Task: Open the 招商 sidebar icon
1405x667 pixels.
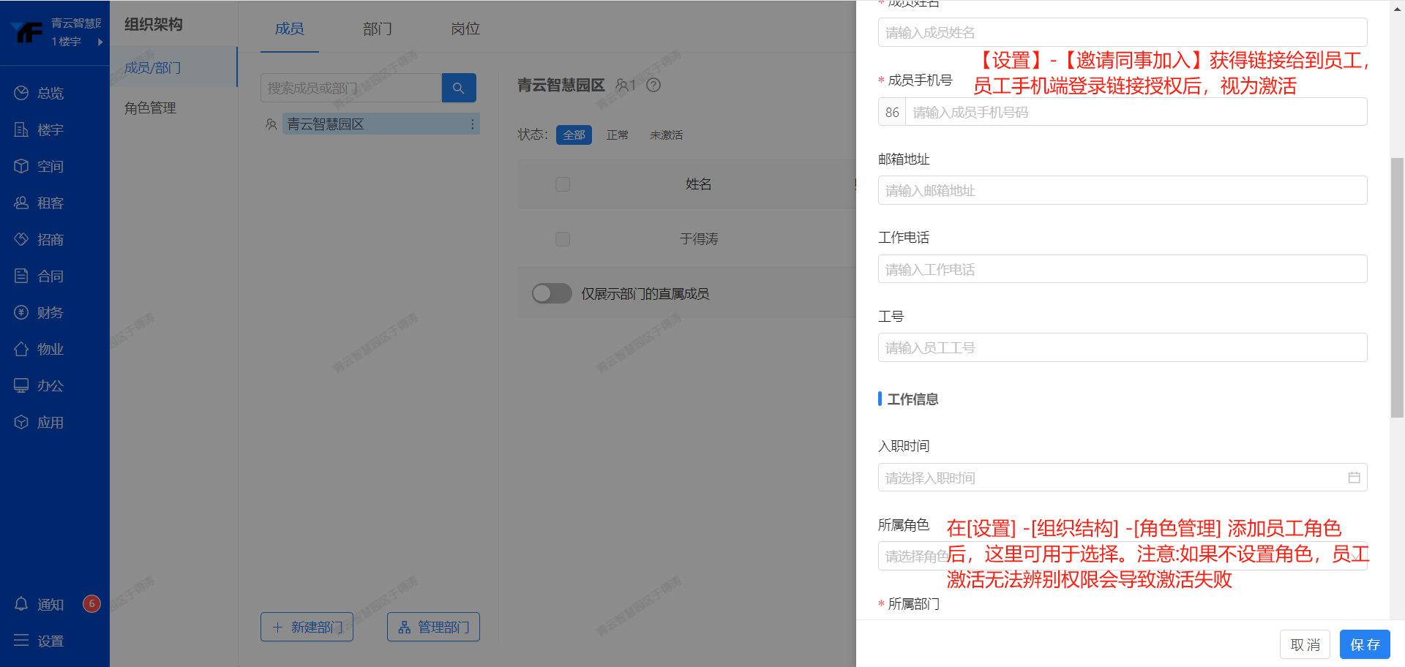Action: point(21,239)
